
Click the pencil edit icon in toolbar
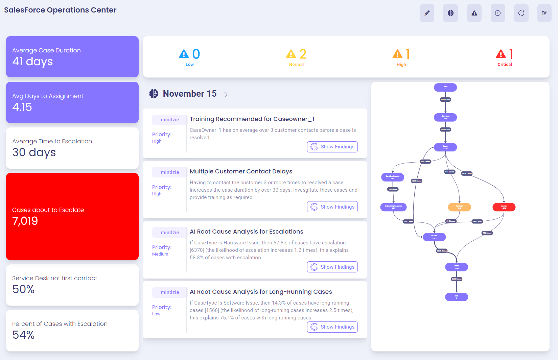pos(427,13)
